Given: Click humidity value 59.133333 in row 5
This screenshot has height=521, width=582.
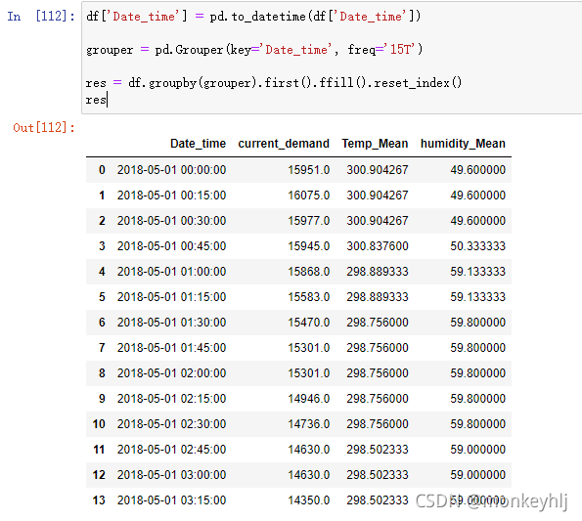Looking at the screenshot, I should tap(478, 297).
